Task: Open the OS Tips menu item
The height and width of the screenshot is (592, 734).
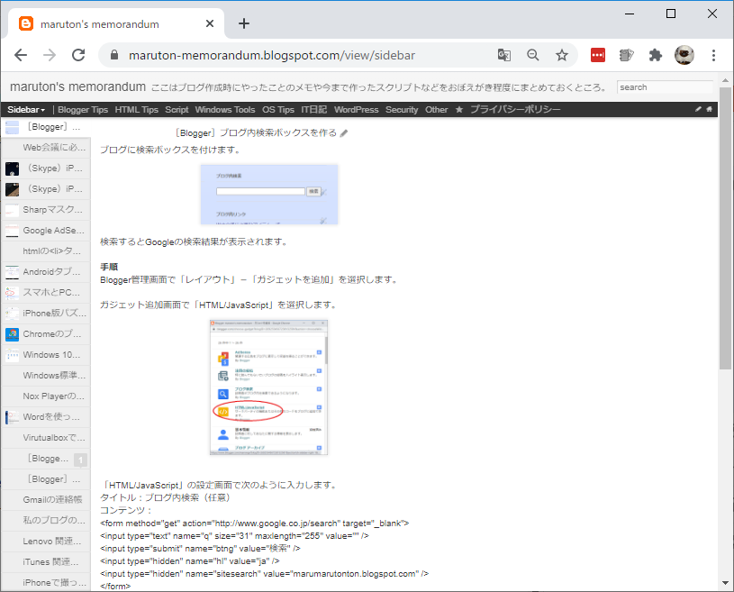Action: 278,110
